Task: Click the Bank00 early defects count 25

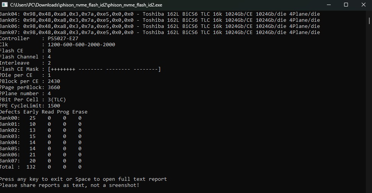Action: [32, 118]
